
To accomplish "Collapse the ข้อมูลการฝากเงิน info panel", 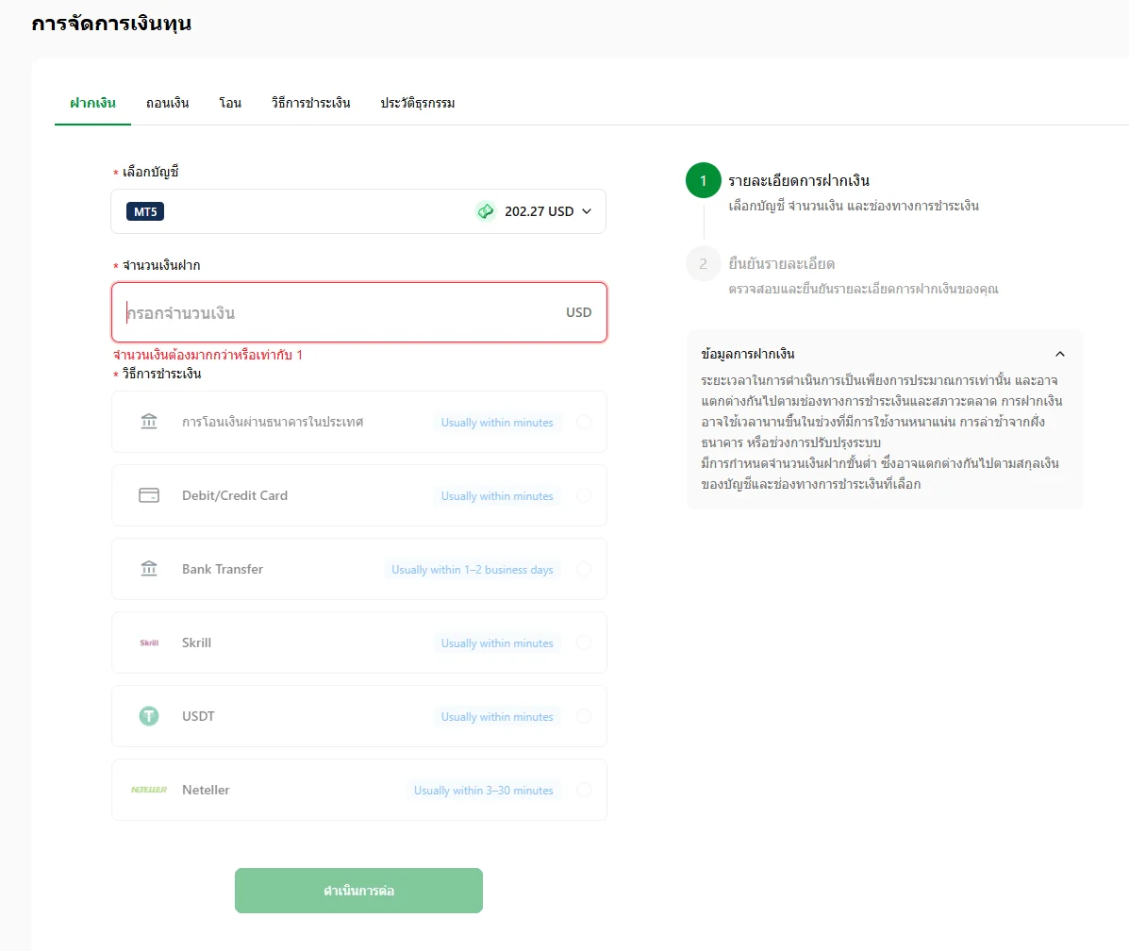I will [x=1060, y=354].
